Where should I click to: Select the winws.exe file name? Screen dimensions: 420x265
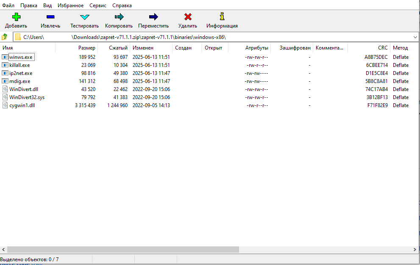pos(21,57)
